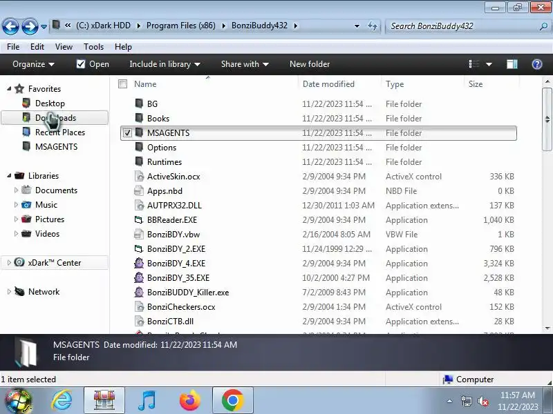The height and width of the screenshot is (414, 553).
Task: Open the View menu
Action: (64, 47)
